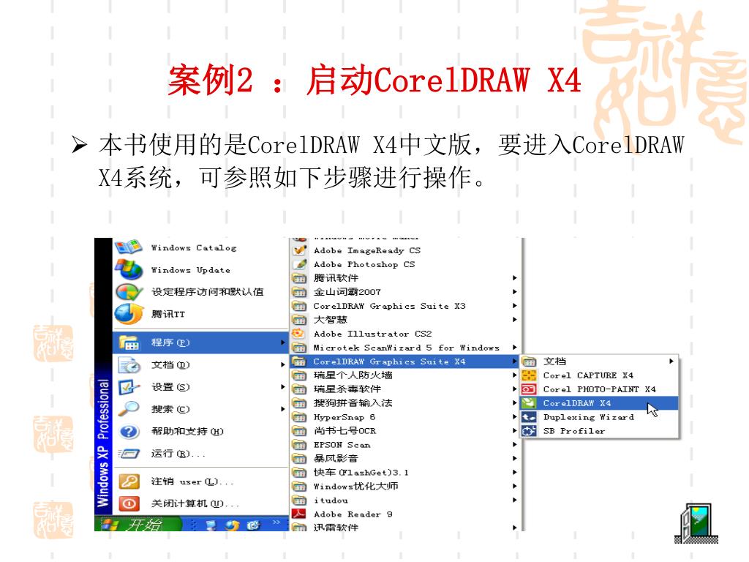Select HyperSnap 6 menu entry
The image size is (749, 562).
pos(405,416)
